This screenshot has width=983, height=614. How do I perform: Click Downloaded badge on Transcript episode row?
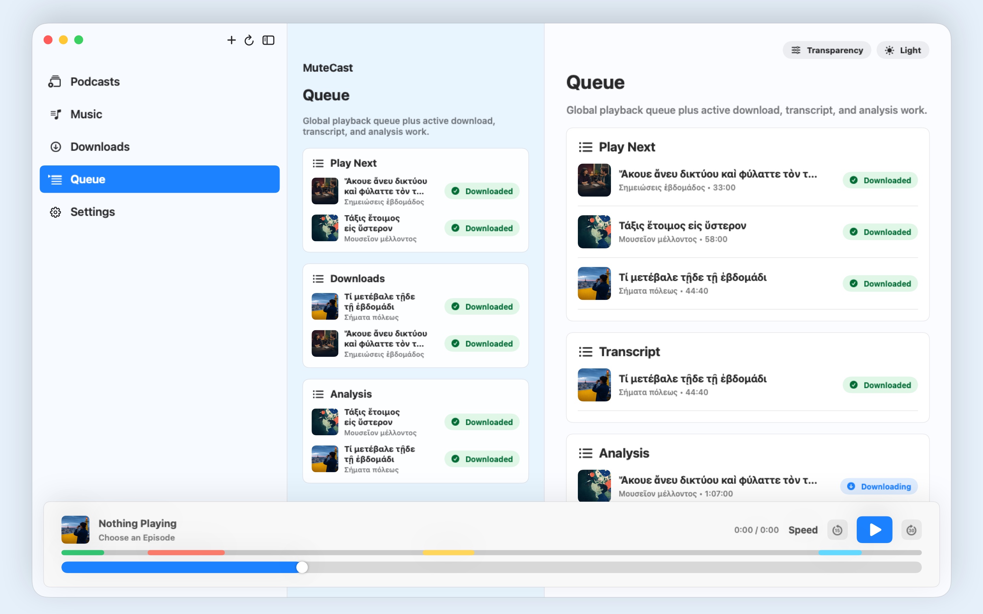880,384
